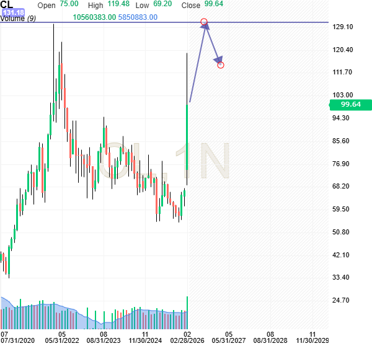Click the Close value 99.64 in header
This screenshot has width=372, height=346.
point(214,4)
